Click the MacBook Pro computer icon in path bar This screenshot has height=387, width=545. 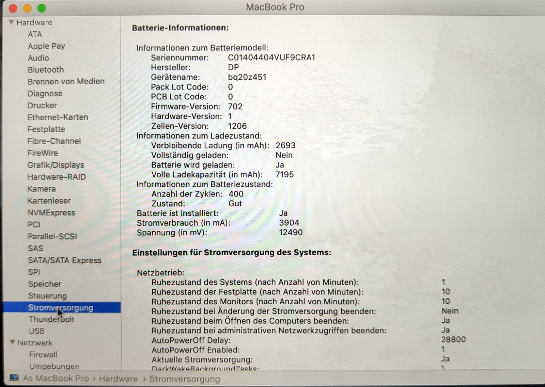(x=14, y=378)
